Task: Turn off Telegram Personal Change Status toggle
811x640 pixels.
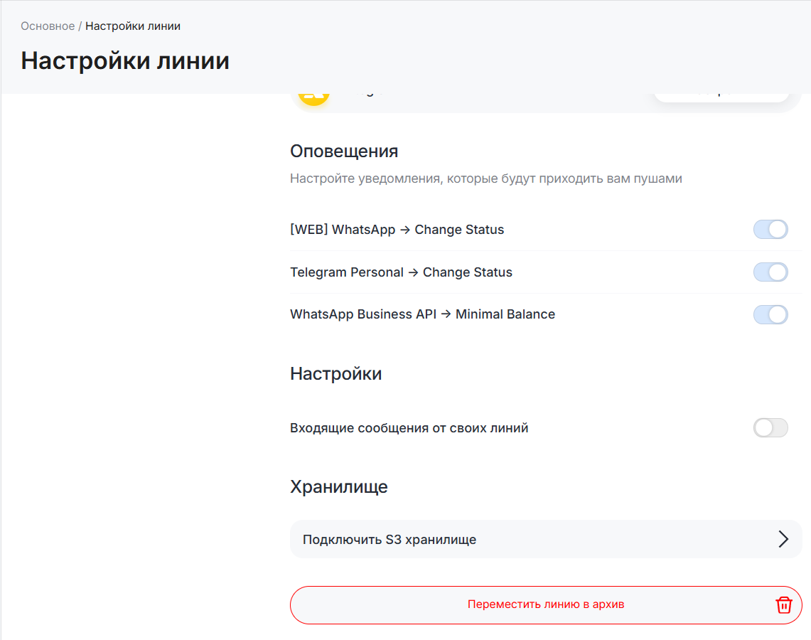Action: 770,272
